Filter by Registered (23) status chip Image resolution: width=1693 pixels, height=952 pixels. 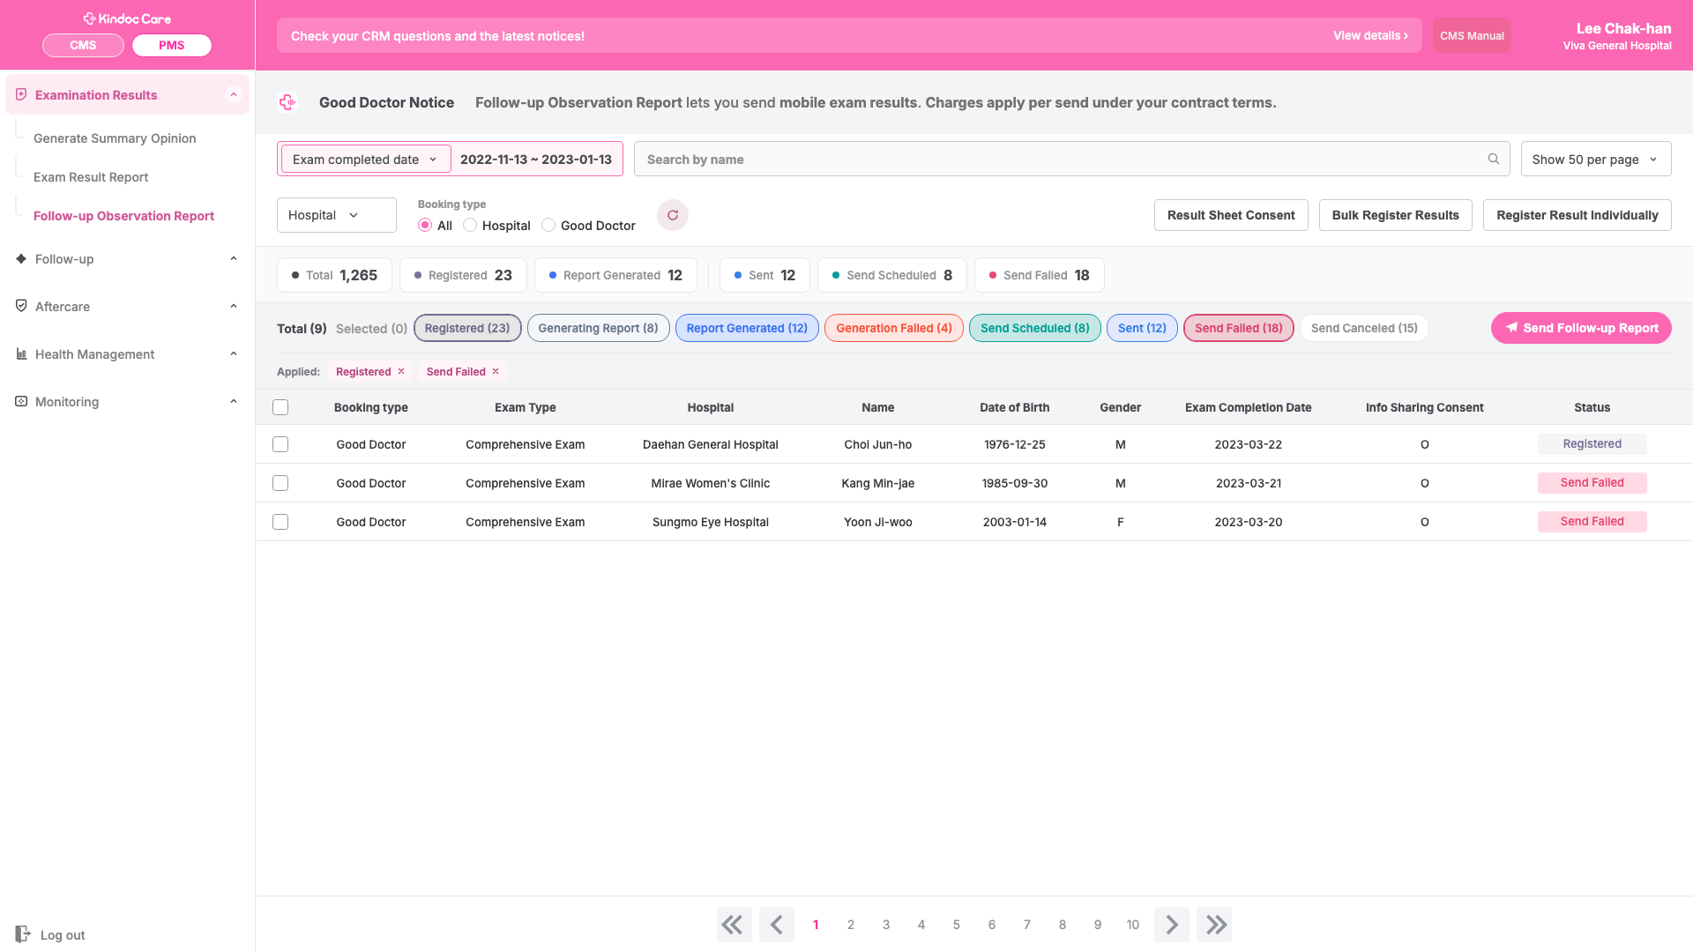click(x=467, y=328)
